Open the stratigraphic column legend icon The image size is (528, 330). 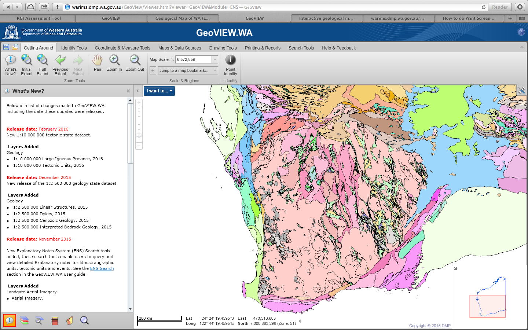55,321
